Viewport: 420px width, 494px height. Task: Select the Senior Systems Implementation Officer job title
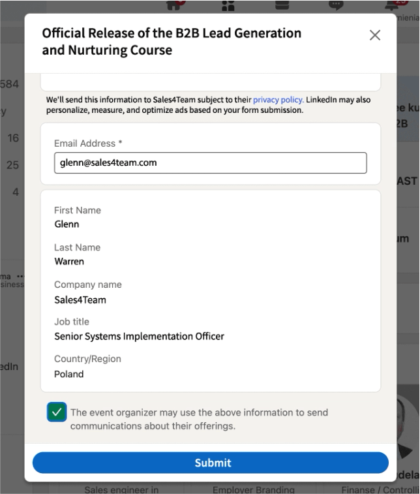(139, 337)
